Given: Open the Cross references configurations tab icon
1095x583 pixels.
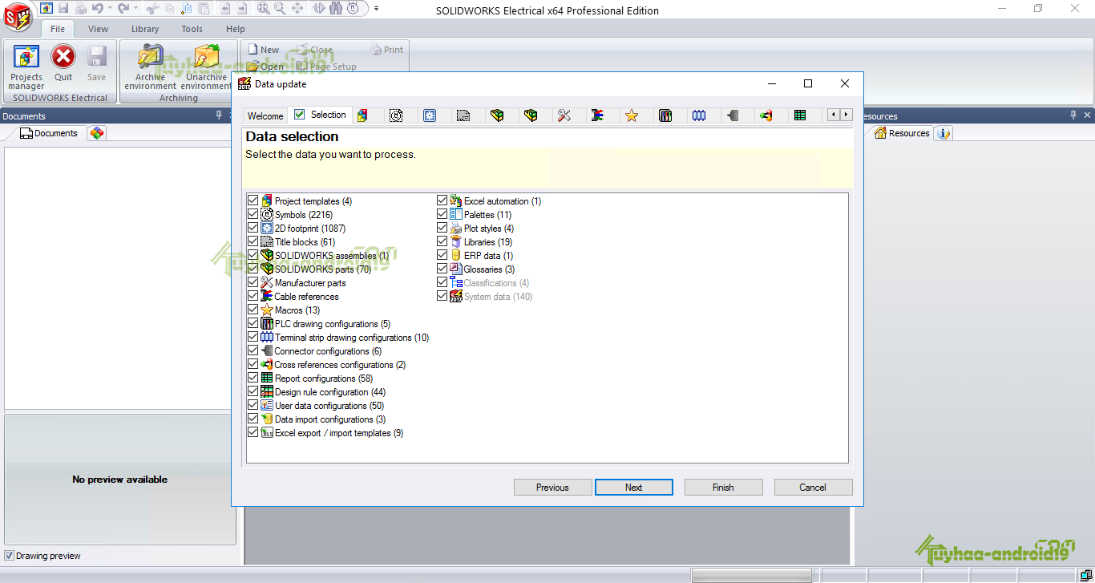Looking at the screenshot, I should (766, 115).
